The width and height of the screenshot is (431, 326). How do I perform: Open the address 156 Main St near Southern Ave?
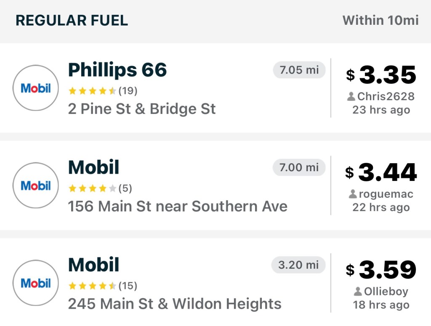point(178,207)
